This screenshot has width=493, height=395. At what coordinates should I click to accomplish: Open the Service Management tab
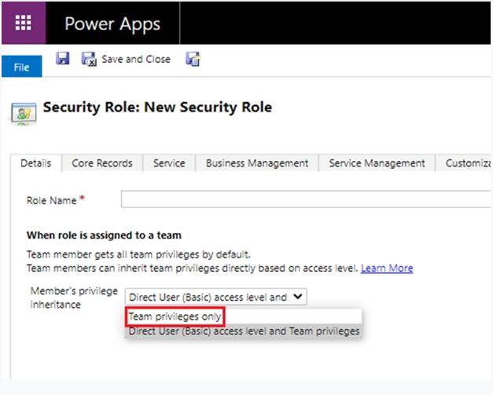[x=377, y=163]
